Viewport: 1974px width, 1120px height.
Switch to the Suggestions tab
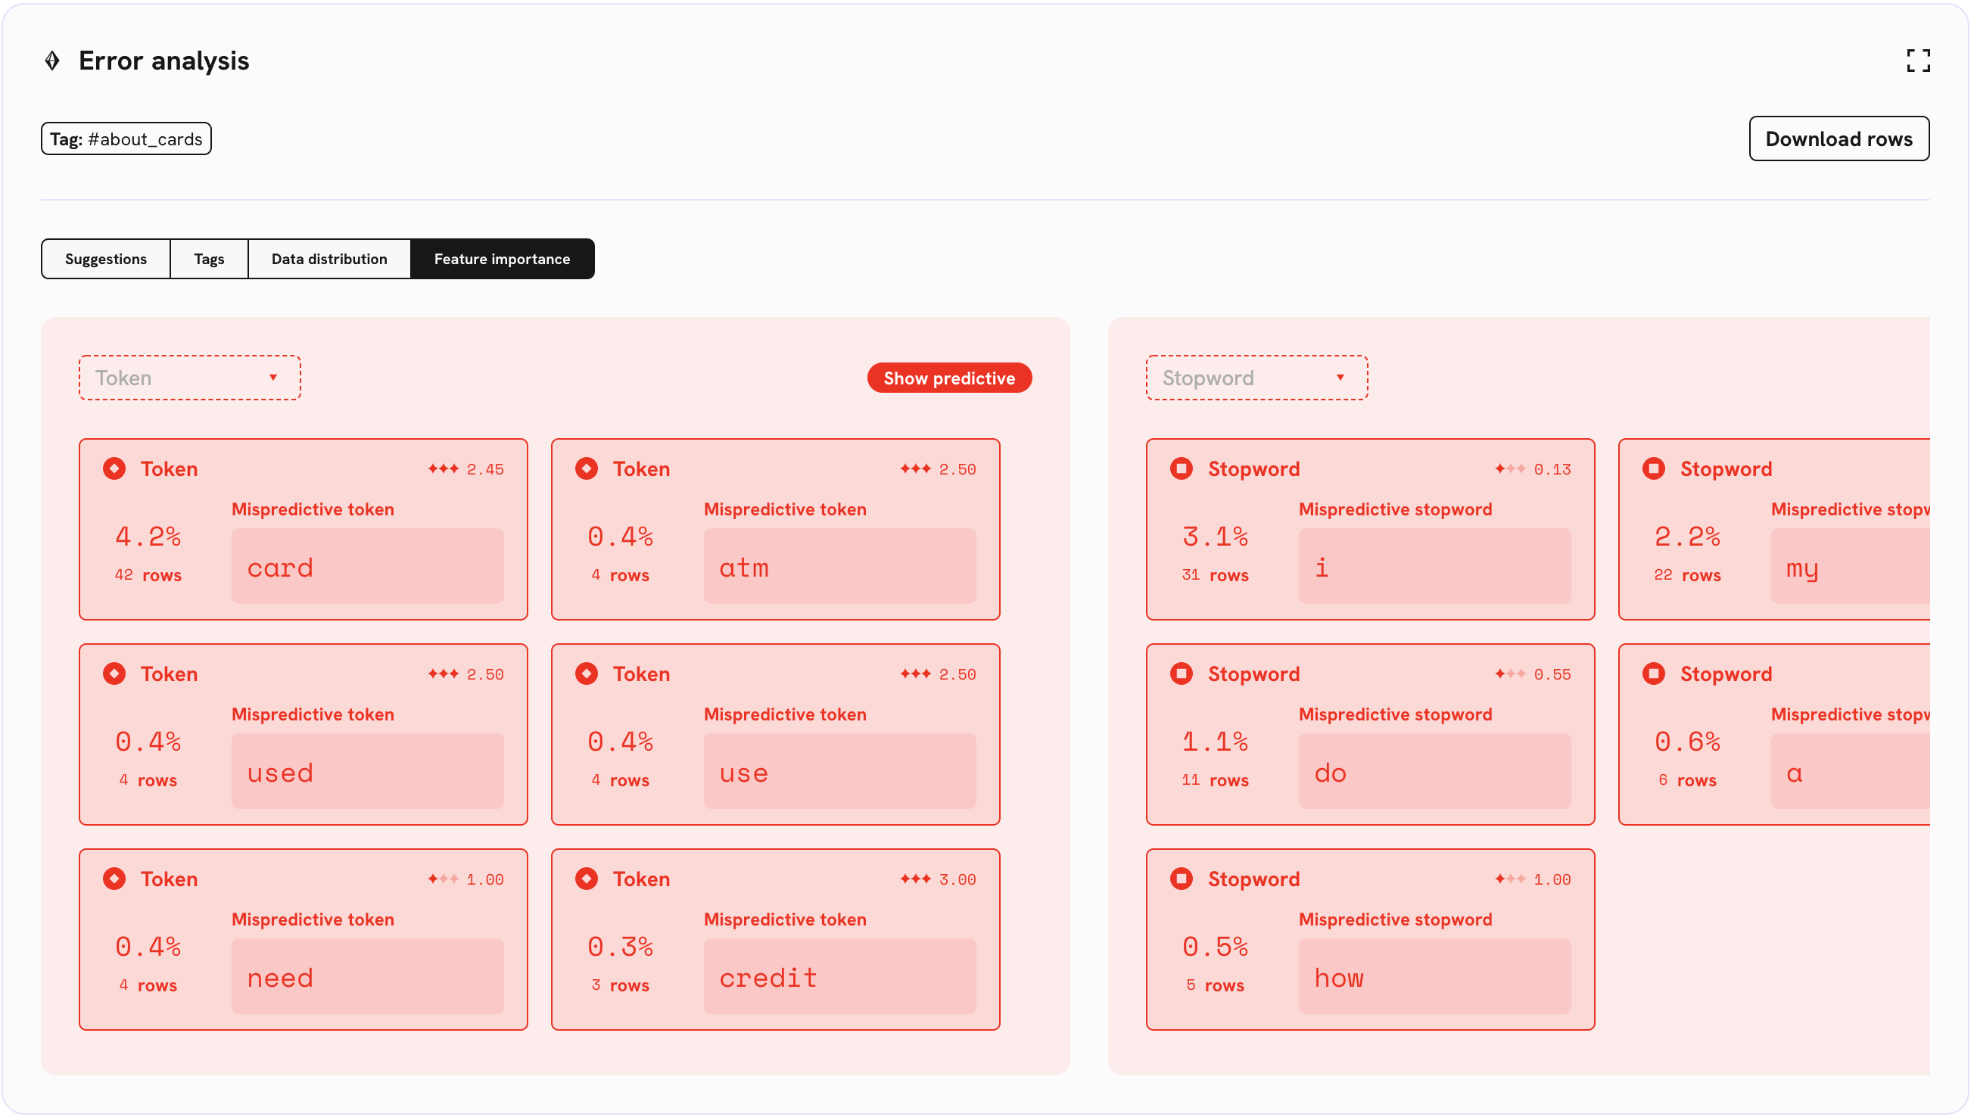click(x=106, y=260)
